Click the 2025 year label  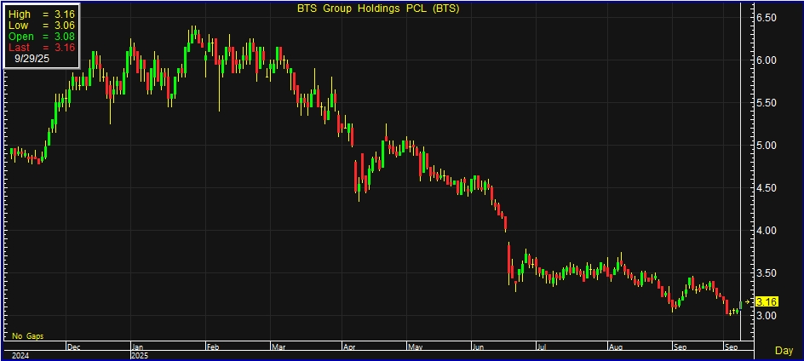140,355
